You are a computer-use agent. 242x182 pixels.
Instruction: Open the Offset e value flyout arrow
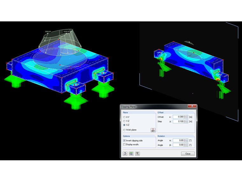click(x=187, y=117)
